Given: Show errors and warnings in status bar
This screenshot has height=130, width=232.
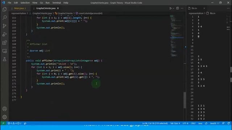Looking at the screenshot, I should [x=14, y=123].
